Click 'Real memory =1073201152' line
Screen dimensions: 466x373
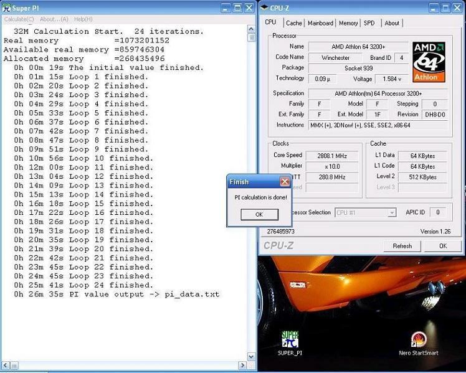tap(87, 40)
